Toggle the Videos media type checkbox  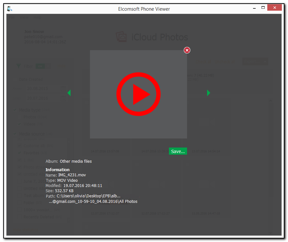19,124
